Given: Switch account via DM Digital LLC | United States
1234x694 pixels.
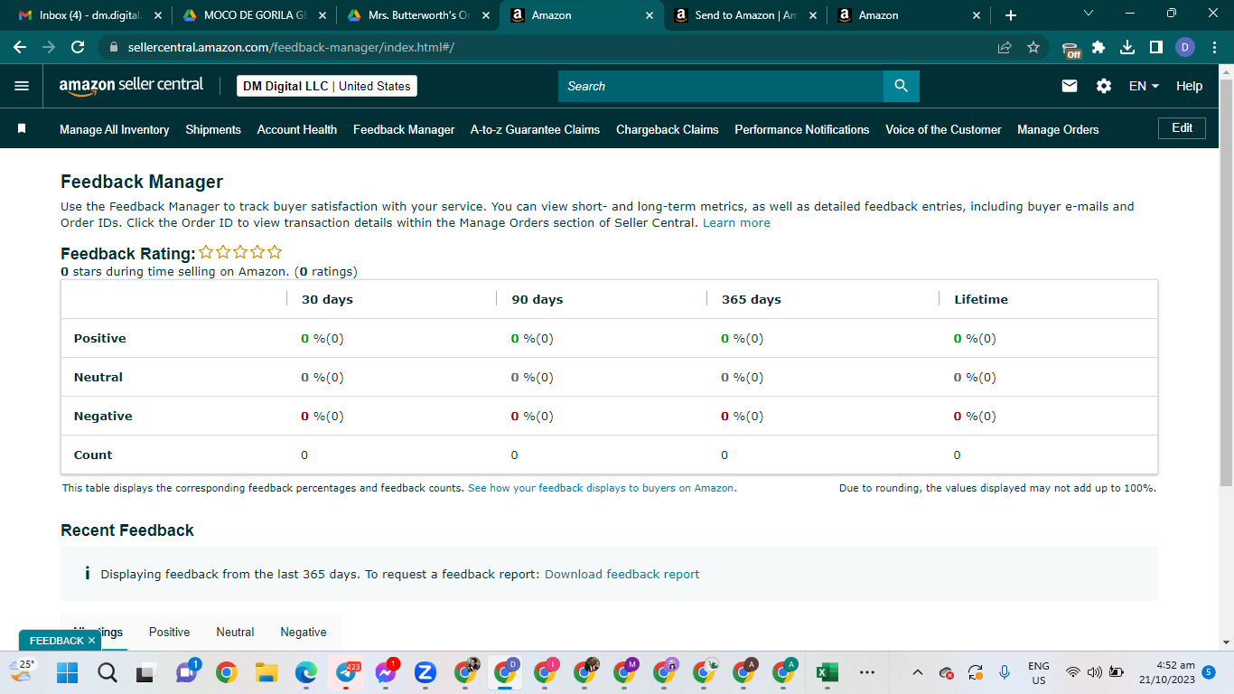Looking at the screenshot, I should (x=327, y=86).
